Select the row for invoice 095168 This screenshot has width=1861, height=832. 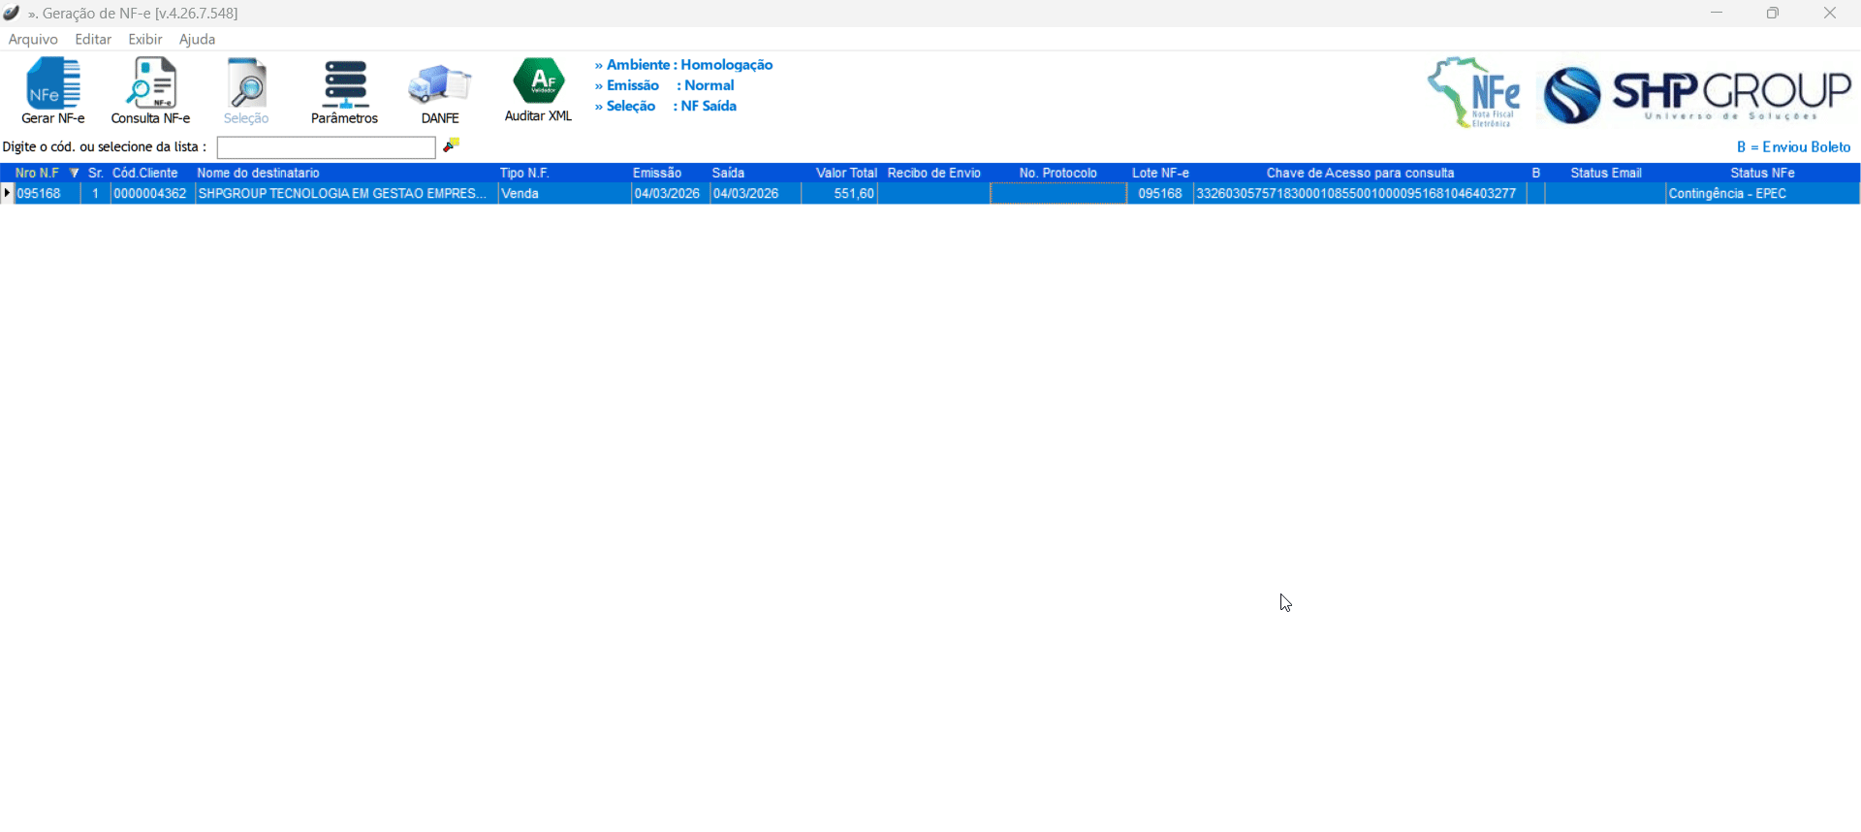(40, 194)
